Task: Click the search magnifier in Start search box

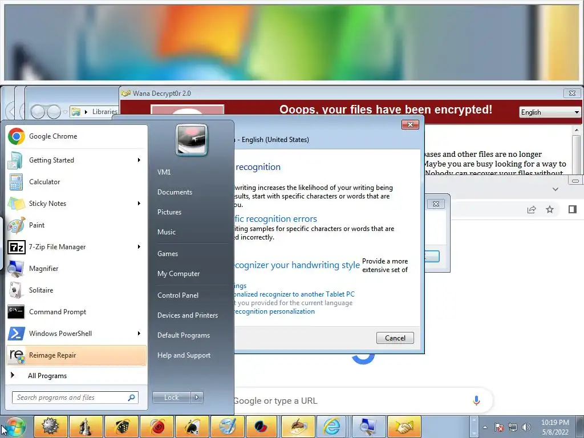Action: point(132,398)
